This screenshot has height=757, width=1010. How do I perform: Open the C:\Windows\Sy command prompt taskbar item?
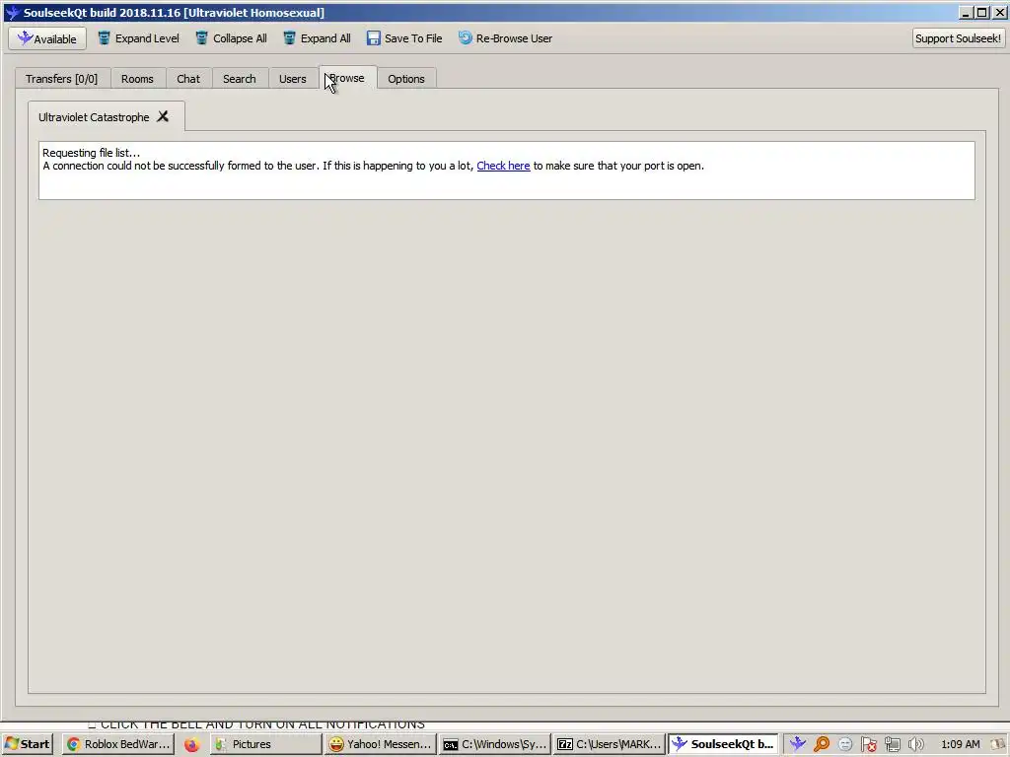pos(495,744)
